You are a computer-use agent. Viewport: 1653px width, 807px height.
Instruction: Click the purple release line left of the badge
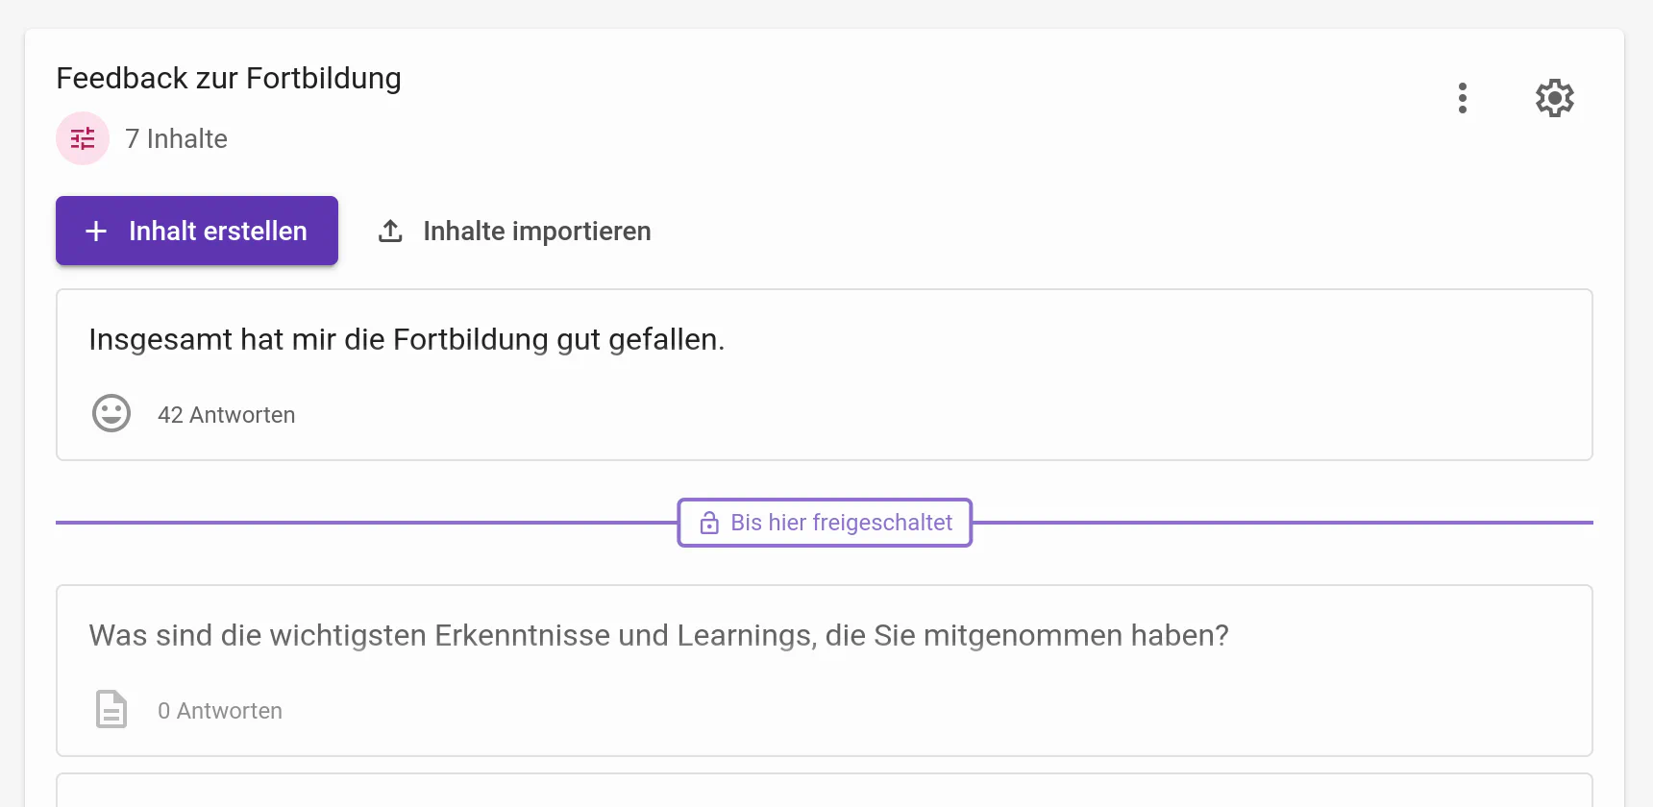click(x=365, y=523)
